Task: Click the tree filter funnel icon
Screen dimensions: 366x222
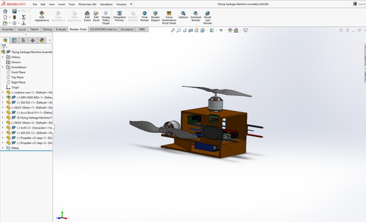Action: pos(4,47)
